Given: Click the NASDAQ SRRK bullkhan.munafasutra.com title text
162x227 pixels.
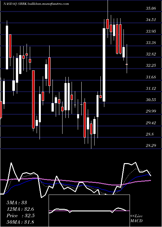Looking at the screenshot, I should coord(36,4).
